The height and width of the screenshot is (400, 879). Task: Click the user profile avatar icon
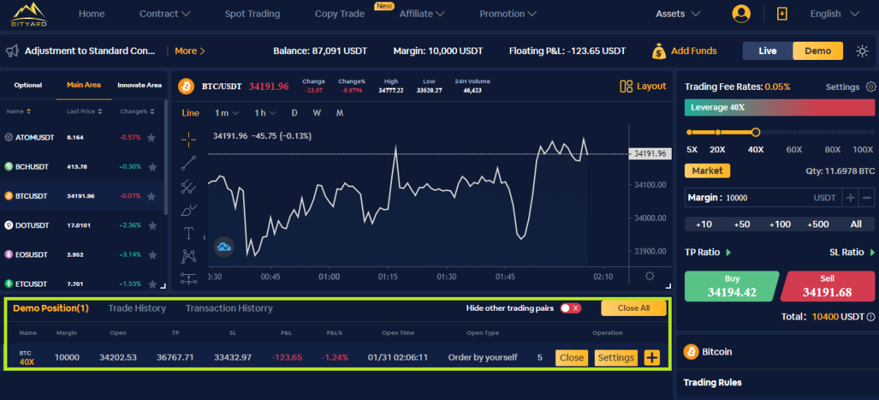tap(741, 14)
